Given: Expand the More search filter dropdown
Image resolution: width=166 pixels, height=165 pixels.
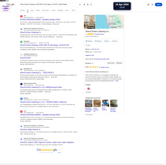Looking at the screenshot, I should (x=67, y=10).
